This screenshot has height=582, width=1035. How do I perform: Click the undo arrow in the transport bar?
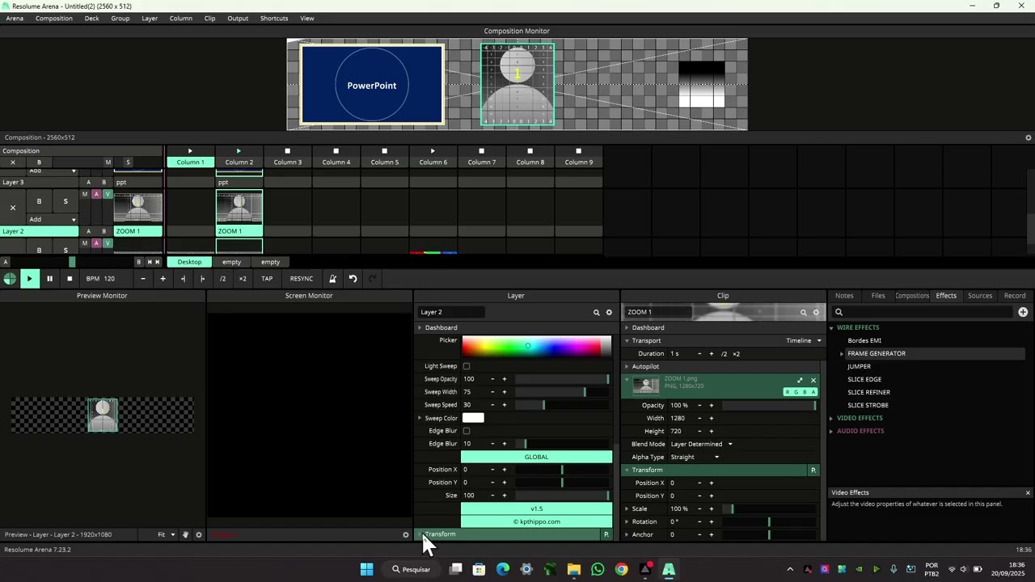pyautogui.click(x=353, y=279)
